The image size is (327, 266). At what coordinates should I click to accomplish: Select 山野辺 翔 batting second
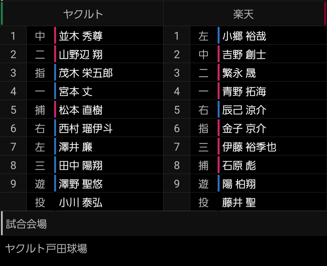(x=81, y=55)
